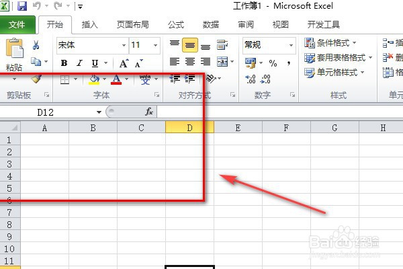Open the 条件格式 conditional formatting button
This screenshot has height=269, width=403.
(330, 43)
